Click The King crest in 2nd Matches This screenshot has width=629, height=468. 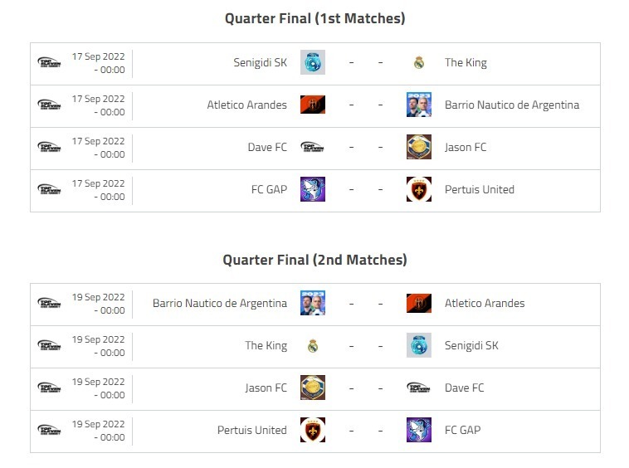click(x=312, y=345)
